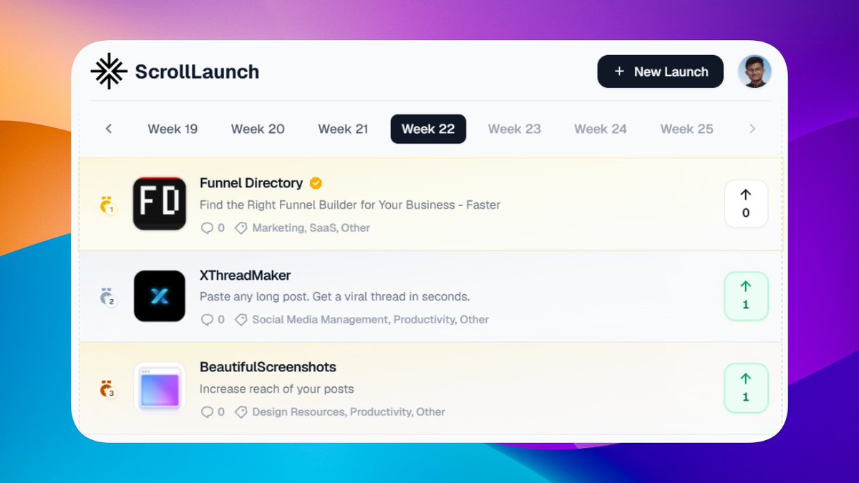Switch to the Week 23 tab
Screen dimensions: 859x483
[x=515, y=129]
